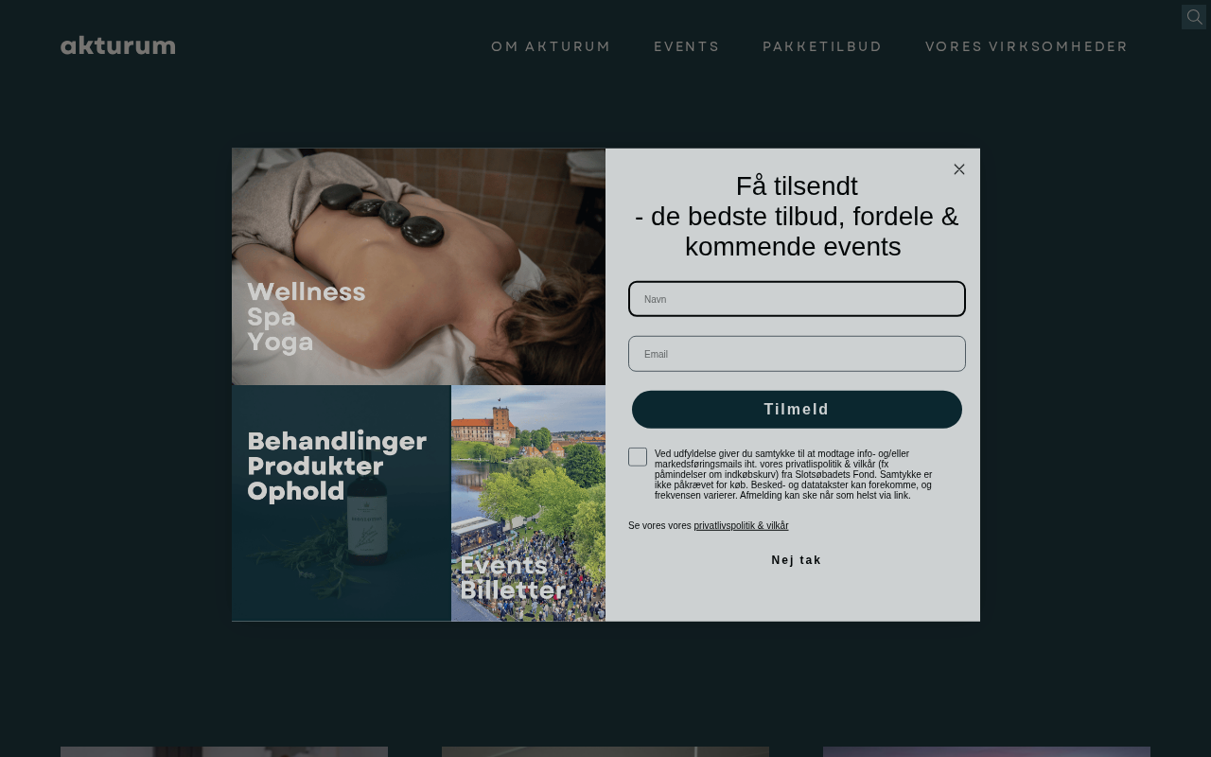Screen dimensions: 1211x757
Task: Click the Events Billetter crowd image
Action: pos(528,503)
